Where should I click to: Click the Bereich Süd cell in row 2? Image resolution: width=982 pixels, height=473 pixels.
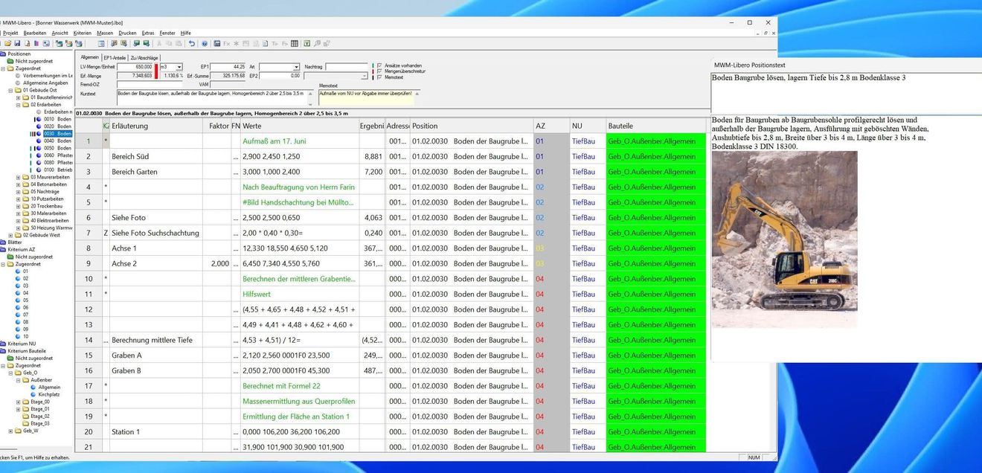tap(156, 156)
